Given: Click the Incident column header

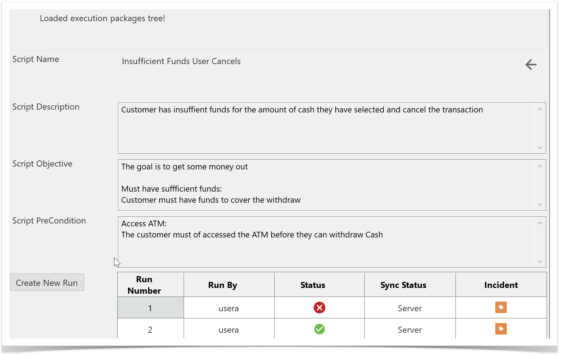Looking at the screenshot, I should point(501,285).
